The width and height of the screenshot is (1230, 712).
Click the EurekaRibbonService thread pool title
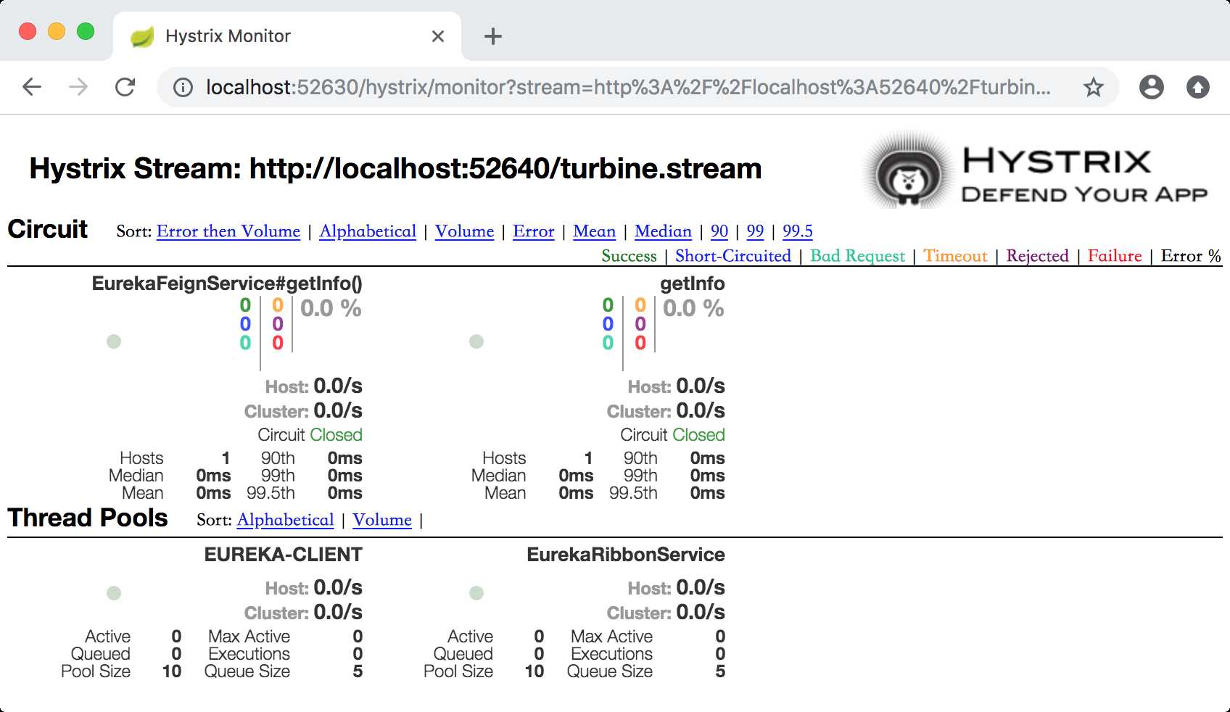(x=626, y=555)
